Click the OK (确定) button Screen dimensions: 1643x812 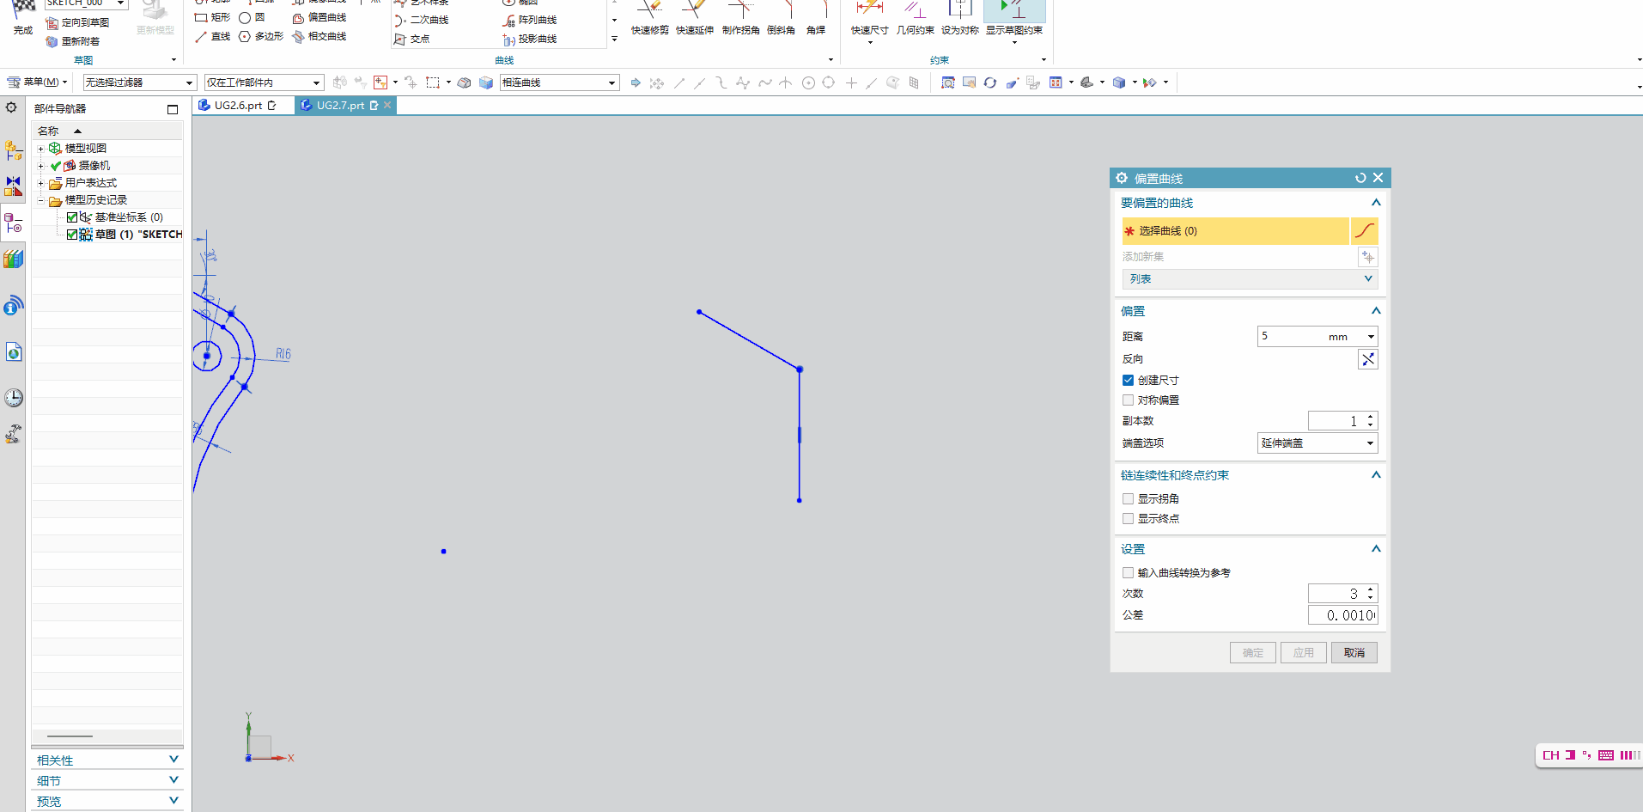[x=1253, y=652]
